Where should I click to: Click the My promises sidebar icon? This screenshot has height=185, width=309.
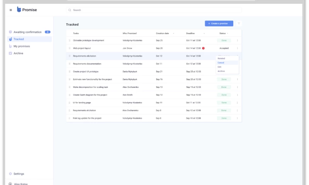pyautogui.click(x=10, y=46)
